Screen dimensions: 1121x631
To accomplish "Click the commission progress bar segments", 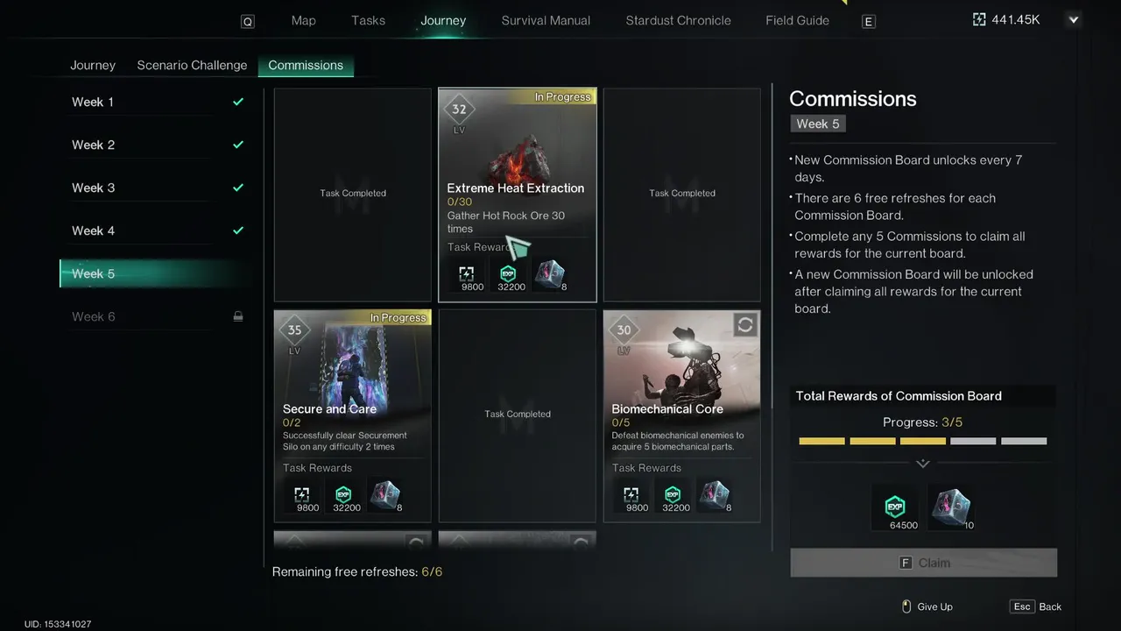I will (x=923, y=441).
